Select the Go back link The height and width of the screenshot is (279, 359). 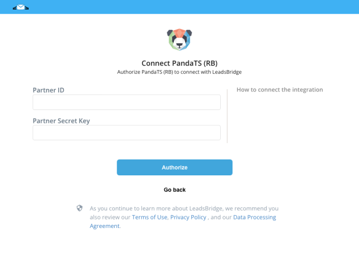click(x=174, y=190)
